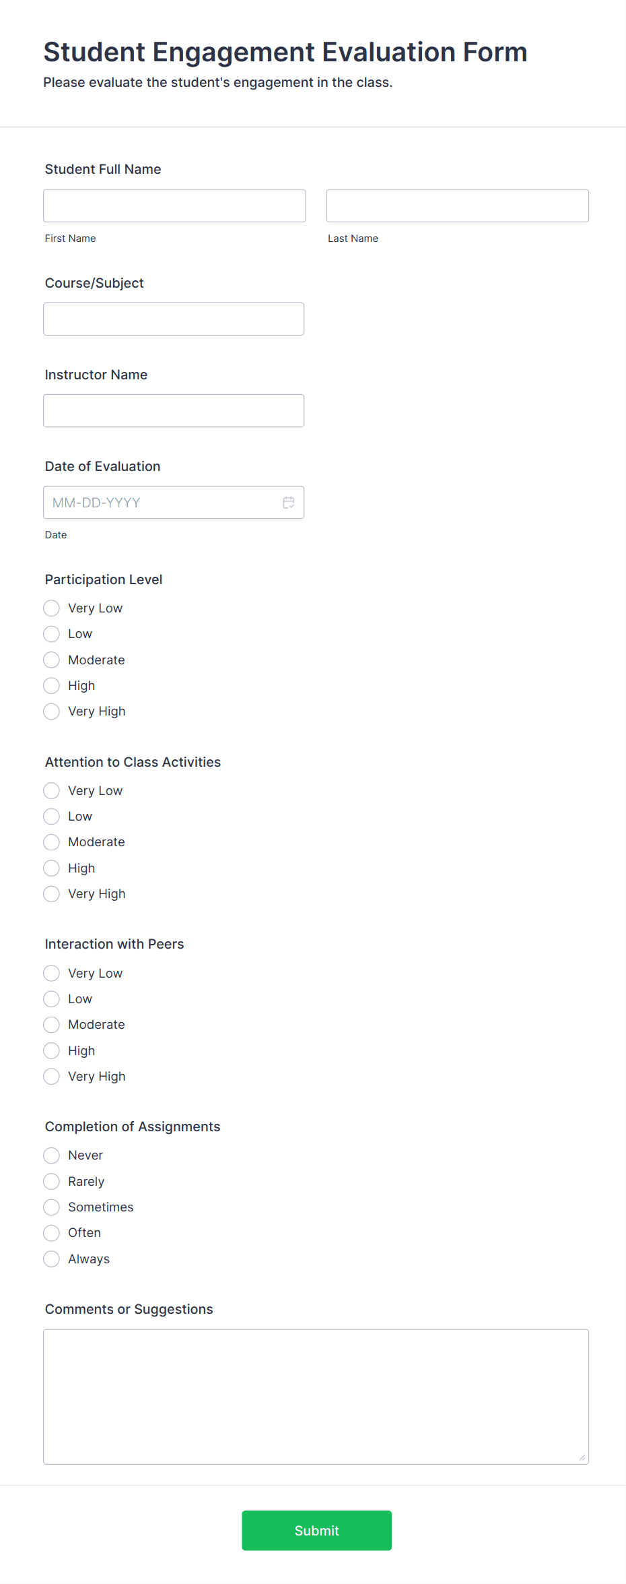Focus the First Name input field
This screenshot has height=1584, width=626.
(x=174, y=205)
